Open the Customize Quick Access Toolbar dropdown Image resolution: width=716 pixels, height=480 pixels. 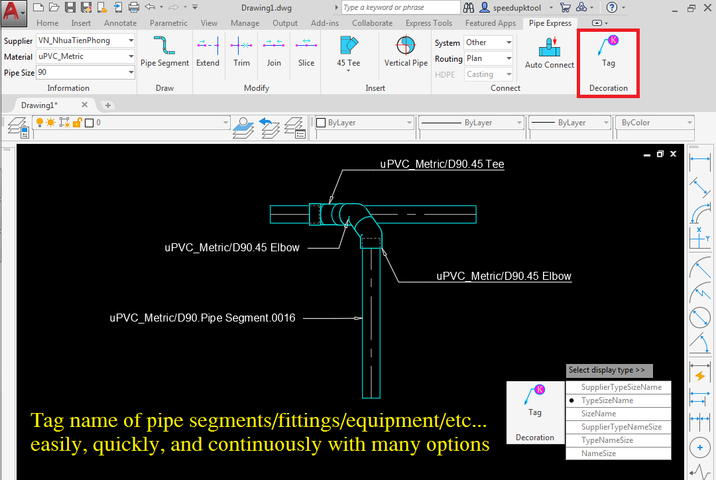click(195, 7)
